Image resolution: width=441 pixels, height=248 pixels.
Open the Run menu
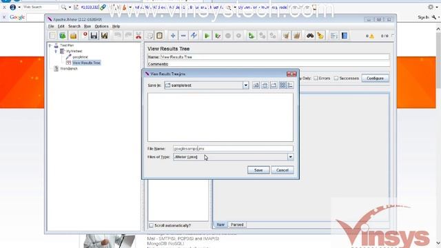(x=88, y=26)
